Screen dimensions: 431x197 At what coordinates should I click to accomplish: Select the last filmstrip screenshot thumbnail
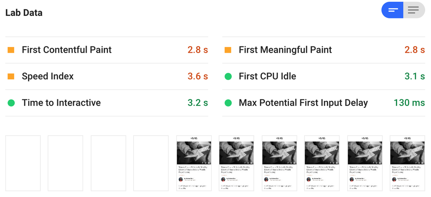408,163
